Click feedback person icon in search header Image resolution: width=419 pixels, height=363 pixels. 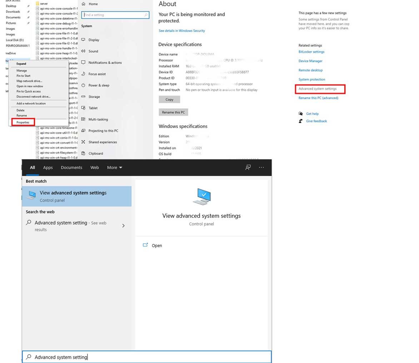coord(248,167)
